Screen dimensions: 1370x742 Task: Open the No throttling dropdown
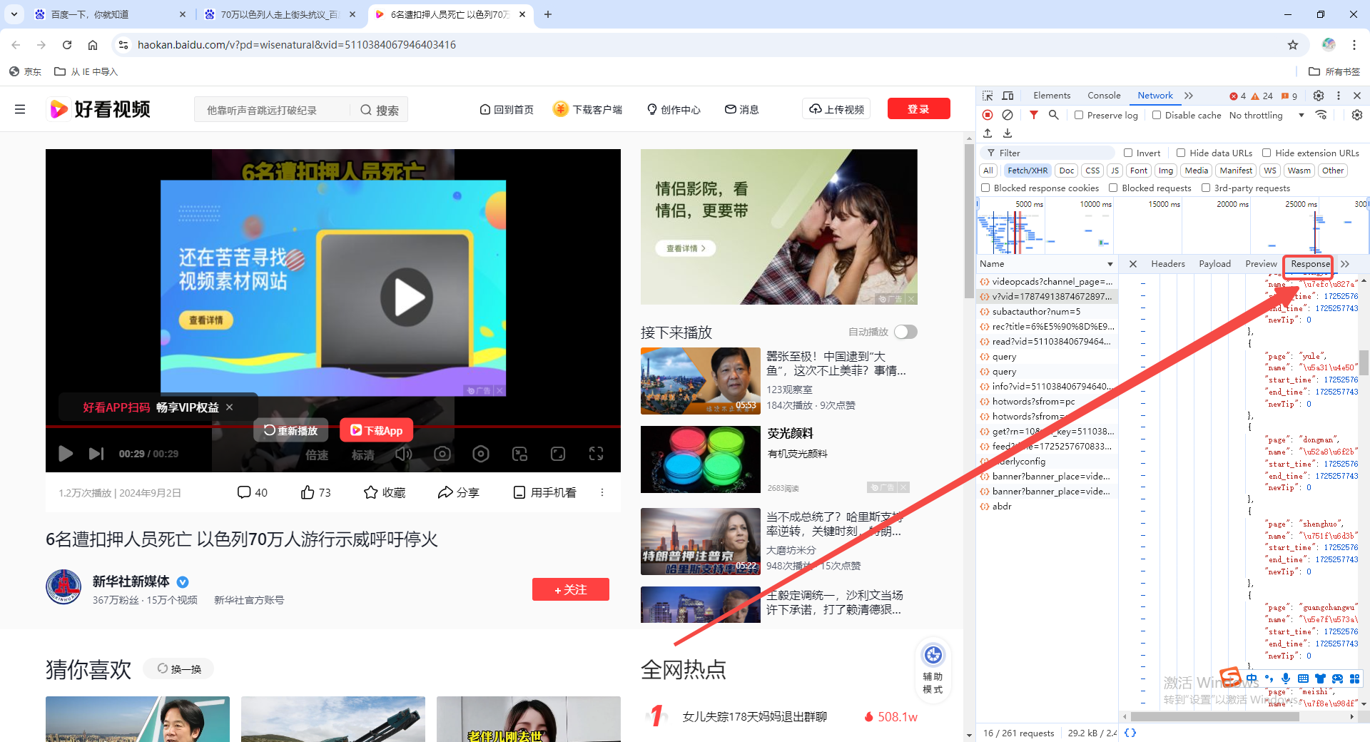[1267, 115]
